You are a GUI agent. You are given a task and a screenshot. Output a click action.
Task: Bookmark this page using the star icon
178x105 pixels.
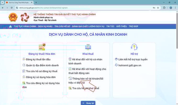click(158, 8)
